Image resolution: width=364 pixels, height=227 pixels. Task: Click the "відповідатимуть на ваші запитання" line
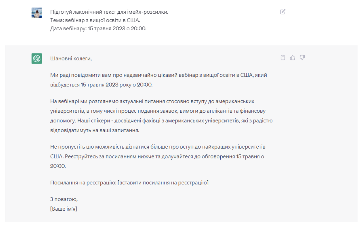click(95, 130)
